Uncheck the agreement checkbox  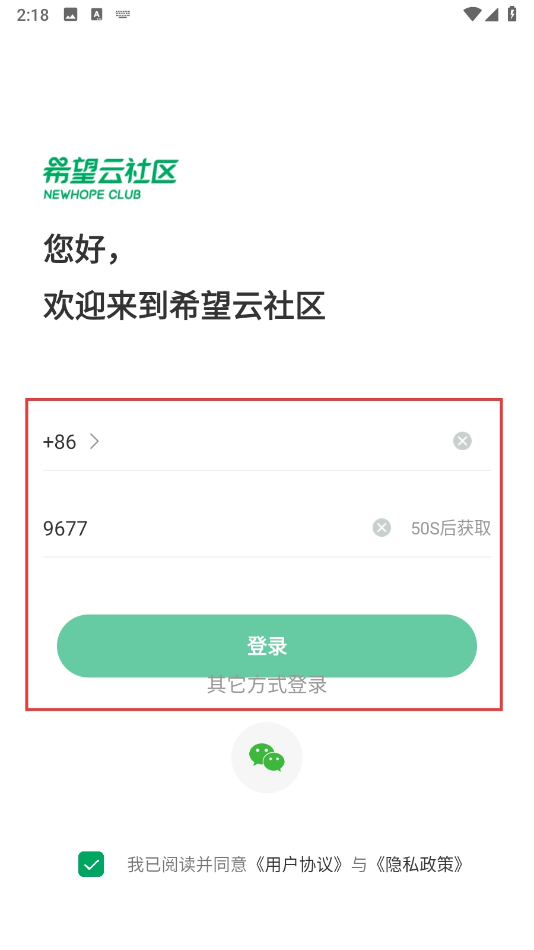[91, 864]
